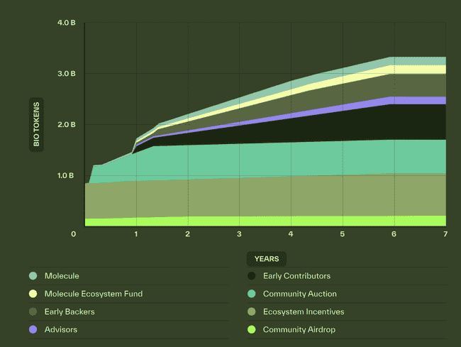Select the "Early Backers" legend label

(x=69, y=312)
